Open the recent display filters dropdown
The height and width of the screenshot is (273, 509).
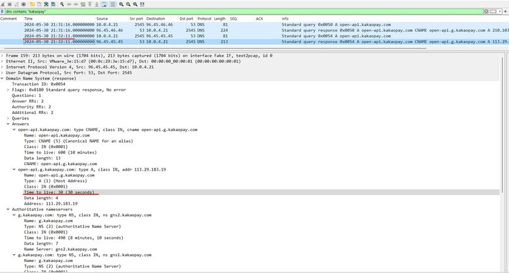pyautogui.click(x=500, y=12)
